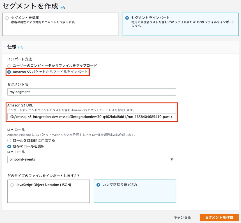Click the インポート方法 label text

(x=20, y=59)
